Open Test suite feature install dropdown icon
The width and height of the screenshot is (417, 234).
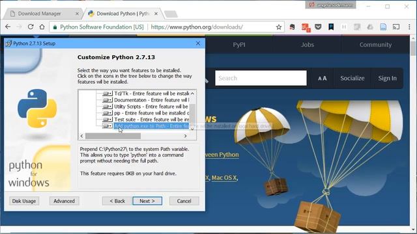[108, 120]
